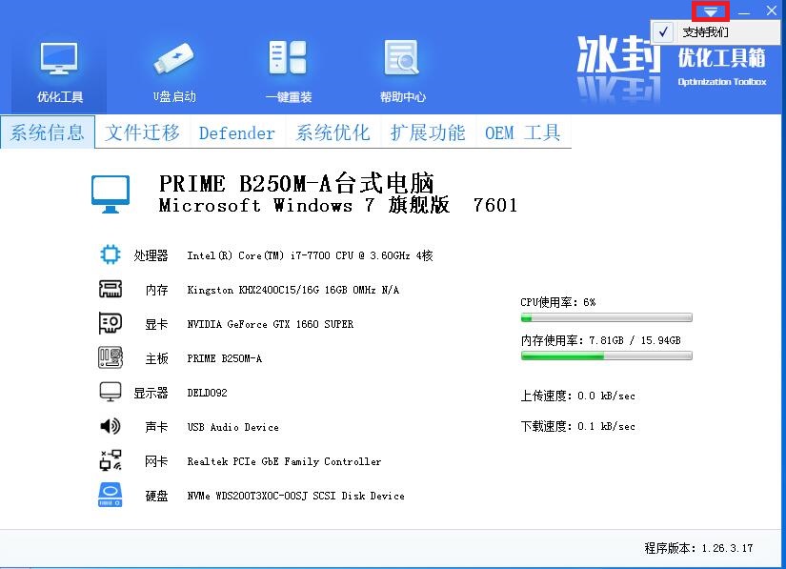
Task: Open the 扩展功能 tab
Action: [x=428, y=132]
